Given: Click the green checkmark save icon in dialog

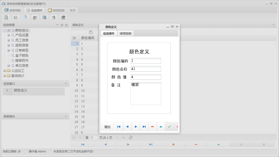Looking at the screenshot, I should [169, 127].
